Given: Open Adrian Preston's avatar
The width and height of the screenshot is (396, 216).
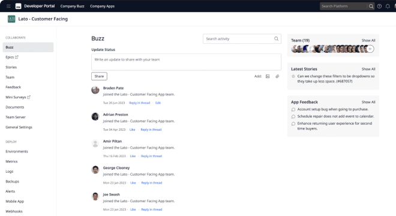Looking at the screenshot, I should point(95,116).
